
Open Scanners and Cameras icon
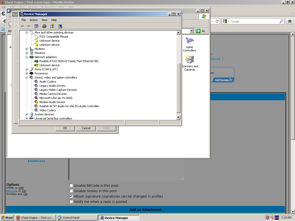189,63
